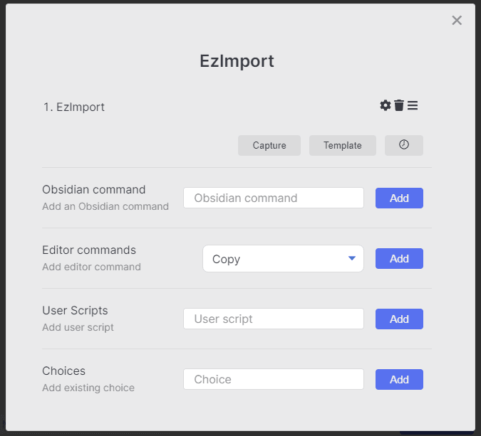Image resolution: width=481 pixels, height=436 pixels.
Task: Add the selected editor command
Action: [399, 258]
